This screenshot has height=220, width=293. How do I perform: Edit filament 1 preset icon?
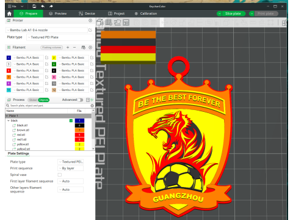coord(46,57)
